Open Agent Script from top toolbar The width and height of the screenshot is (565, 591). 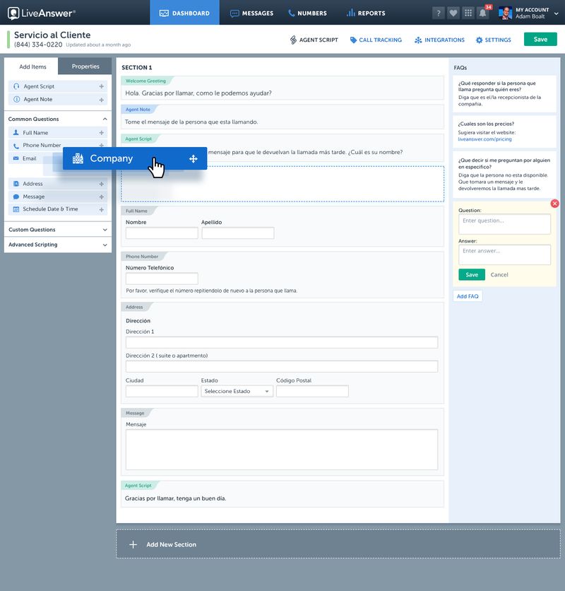tap(314, 40)
